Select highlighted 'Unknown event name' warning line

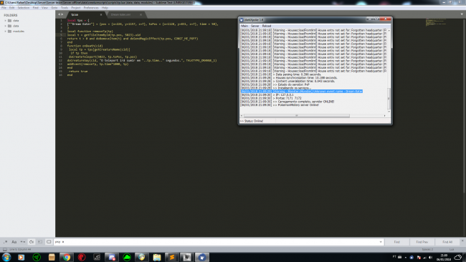[x=301, y=92]
